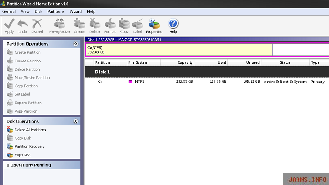Click the Delete Partition sidebar icon

click(x=10, y=69)
